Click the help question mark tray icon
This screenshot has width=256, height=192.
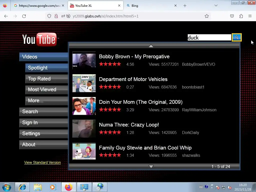pyautogui.click(x=206, y=186)
